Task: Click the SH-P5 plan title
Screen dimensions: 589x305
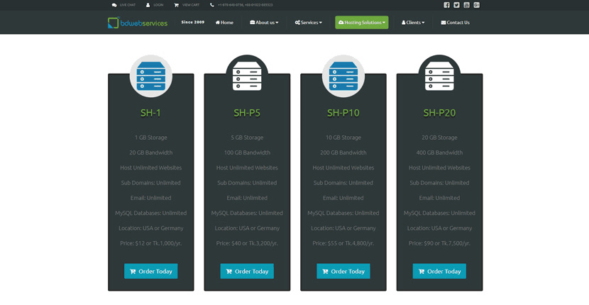Action: tap(247, 113)
